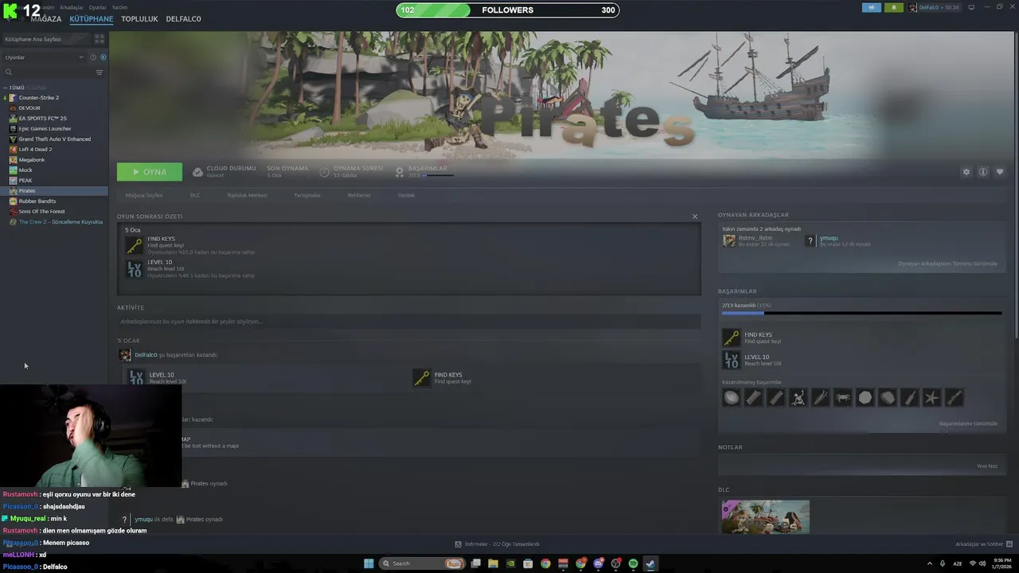This screenshot has height=573, width=1019.
Task: Click the skull unearned achievement icon
Action: pos(798,397)
